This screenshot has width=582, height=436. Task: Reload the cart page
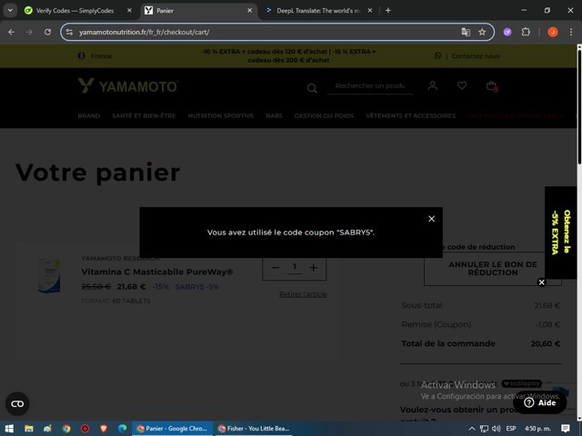pos(47,33)
